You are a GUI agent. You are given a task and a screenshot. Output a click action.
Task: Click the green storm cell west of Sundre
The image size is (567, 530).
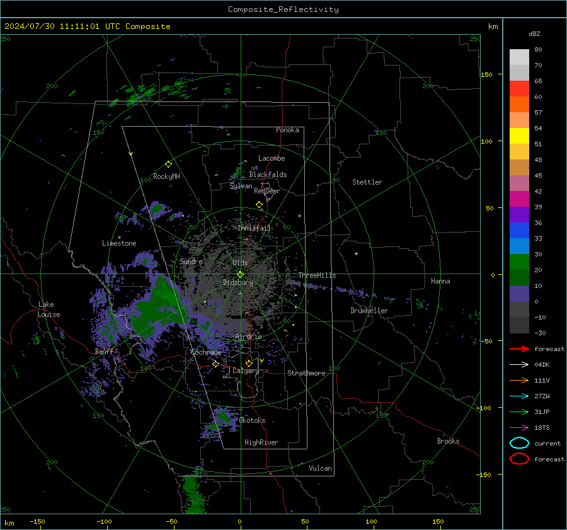click(156, 308)
